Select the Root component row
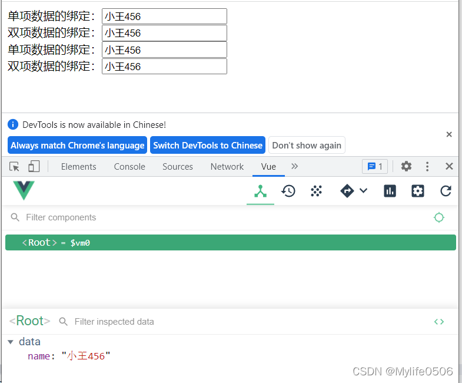The image size is (462, 383). [x=231, y=243]
